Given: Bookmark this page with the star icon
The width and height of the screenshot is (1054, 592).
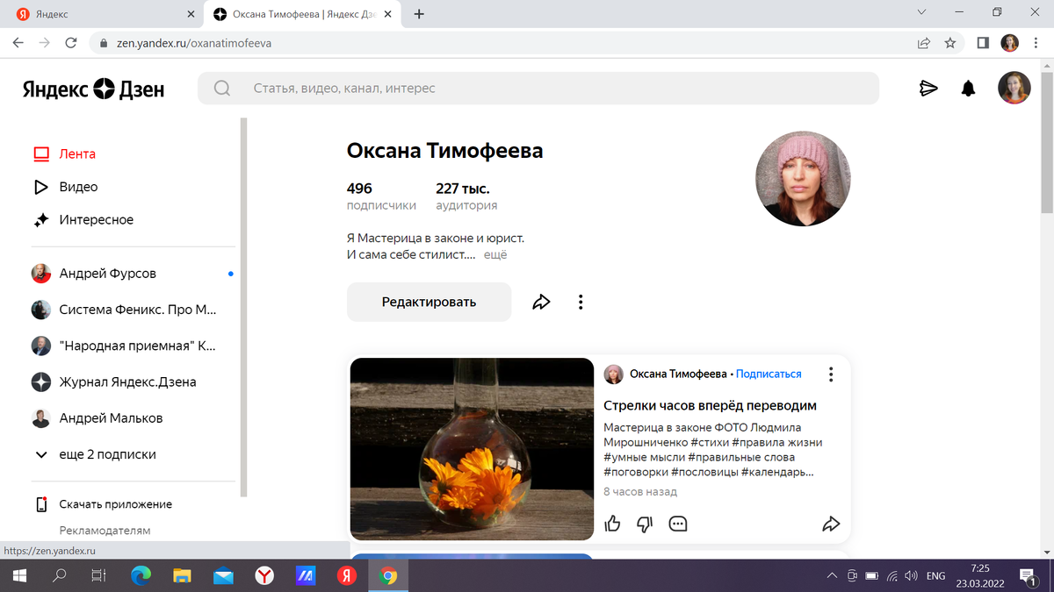Looking at the screenshot, I should click(949, 42).
